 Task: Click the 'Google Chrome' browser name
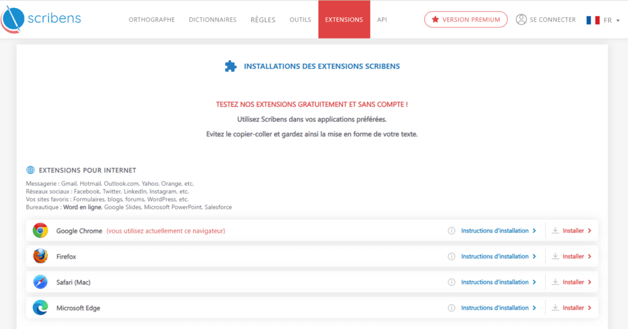(79, 231)
